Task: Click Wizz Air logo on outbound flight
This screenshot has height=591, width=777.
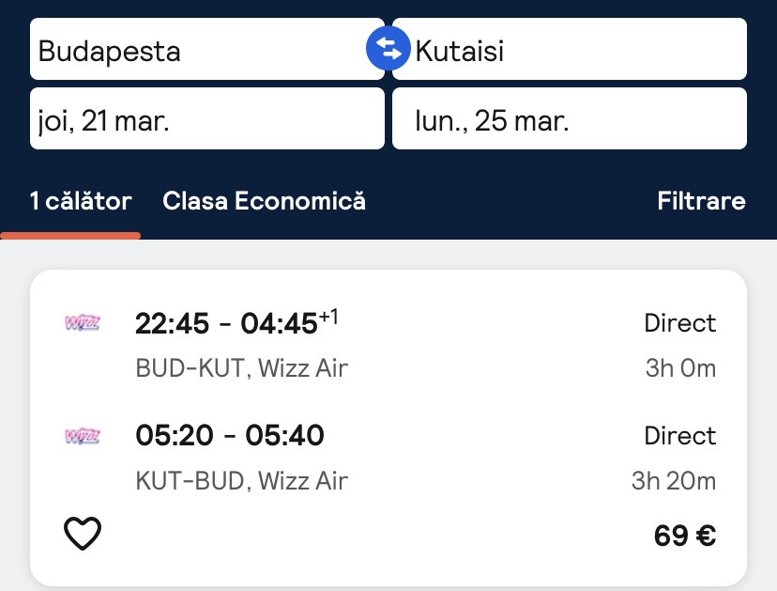Action: click(x=83, y=323)
